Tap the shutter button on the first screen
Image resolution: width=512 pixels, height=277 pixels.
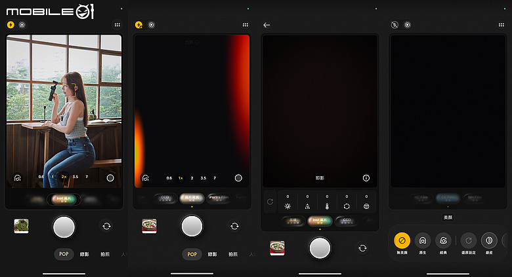64,227
